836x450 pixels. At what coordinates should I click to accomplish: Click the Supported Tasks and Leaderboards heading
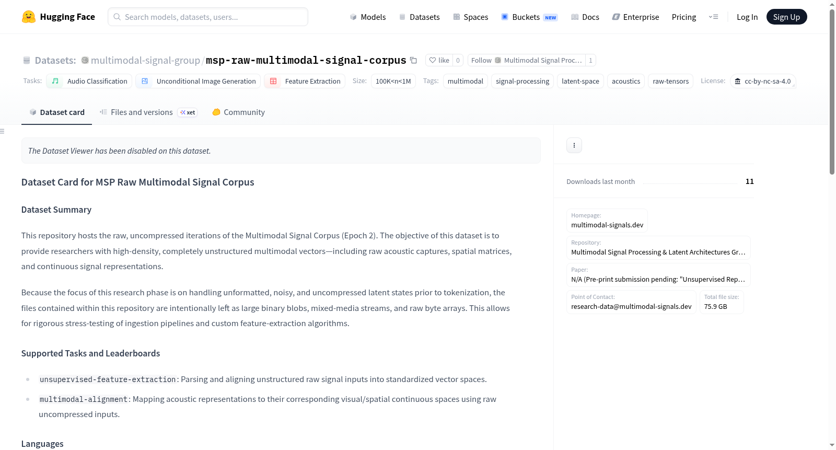[91, 353]
